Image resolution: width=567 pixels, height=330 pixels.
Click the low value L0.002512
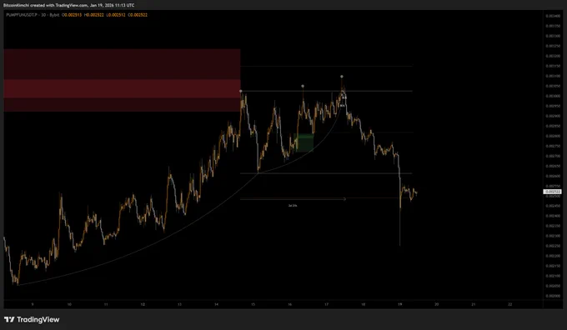click(116, 15)
